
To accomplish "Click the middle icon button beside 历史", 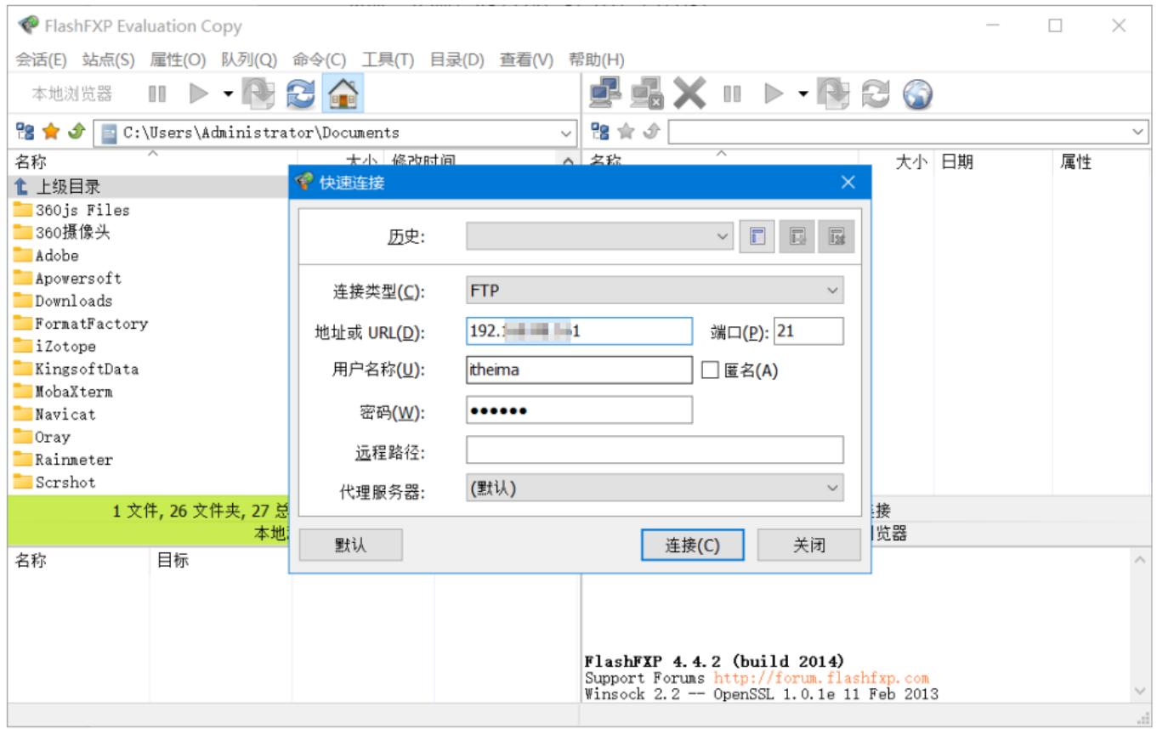I will point(797,236).
